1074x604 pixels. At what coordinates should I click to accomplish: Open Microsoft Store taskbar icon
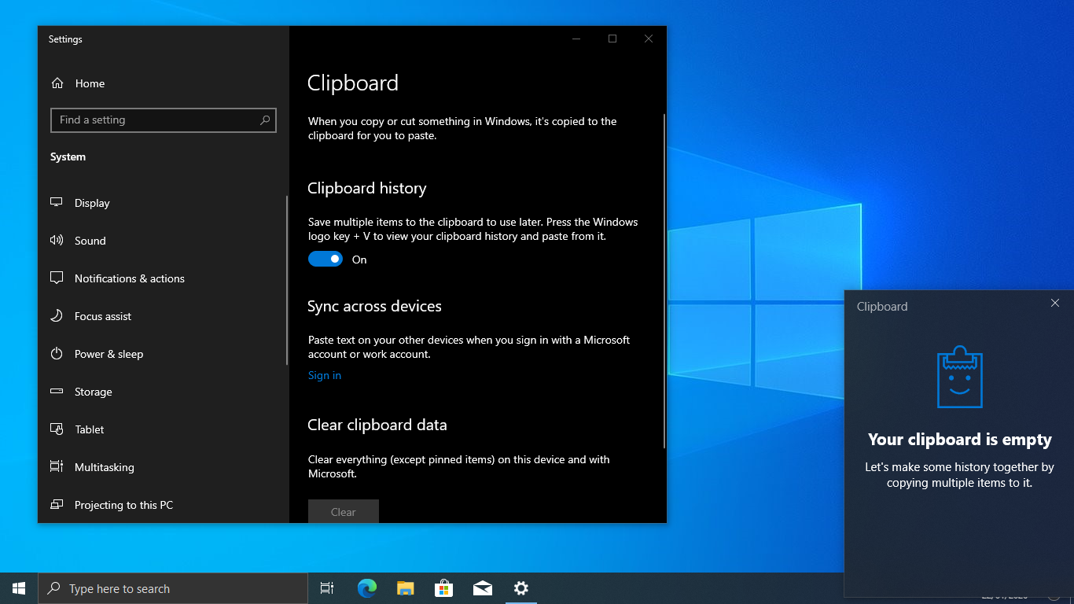pyautogui.click(x=444, y=588)
